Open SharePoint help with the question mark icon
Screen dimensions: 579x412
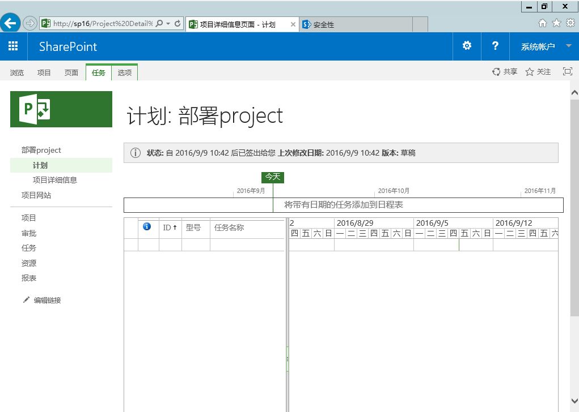495,46
